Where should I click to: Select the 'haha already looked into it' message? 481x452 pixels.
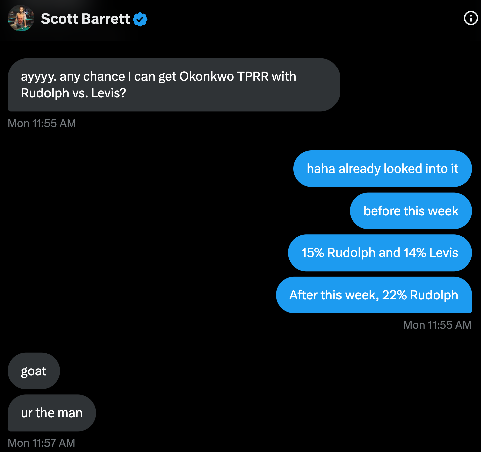(382, 169)
